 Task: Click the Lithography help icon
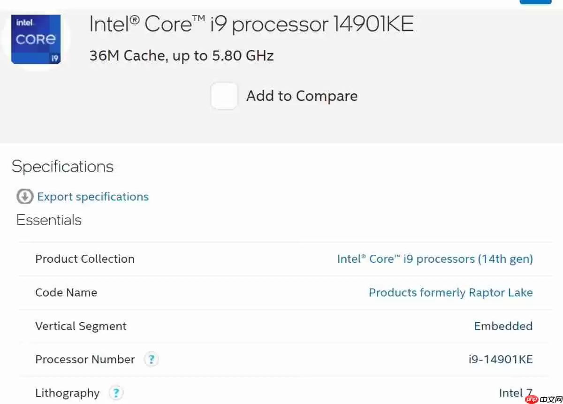116,393
